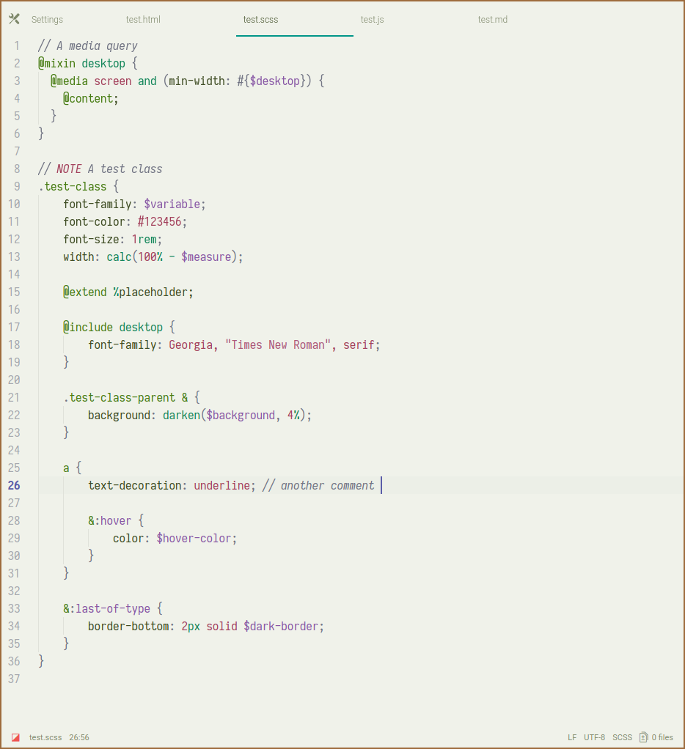Click the Settings tab tools icon

(15, 19)
